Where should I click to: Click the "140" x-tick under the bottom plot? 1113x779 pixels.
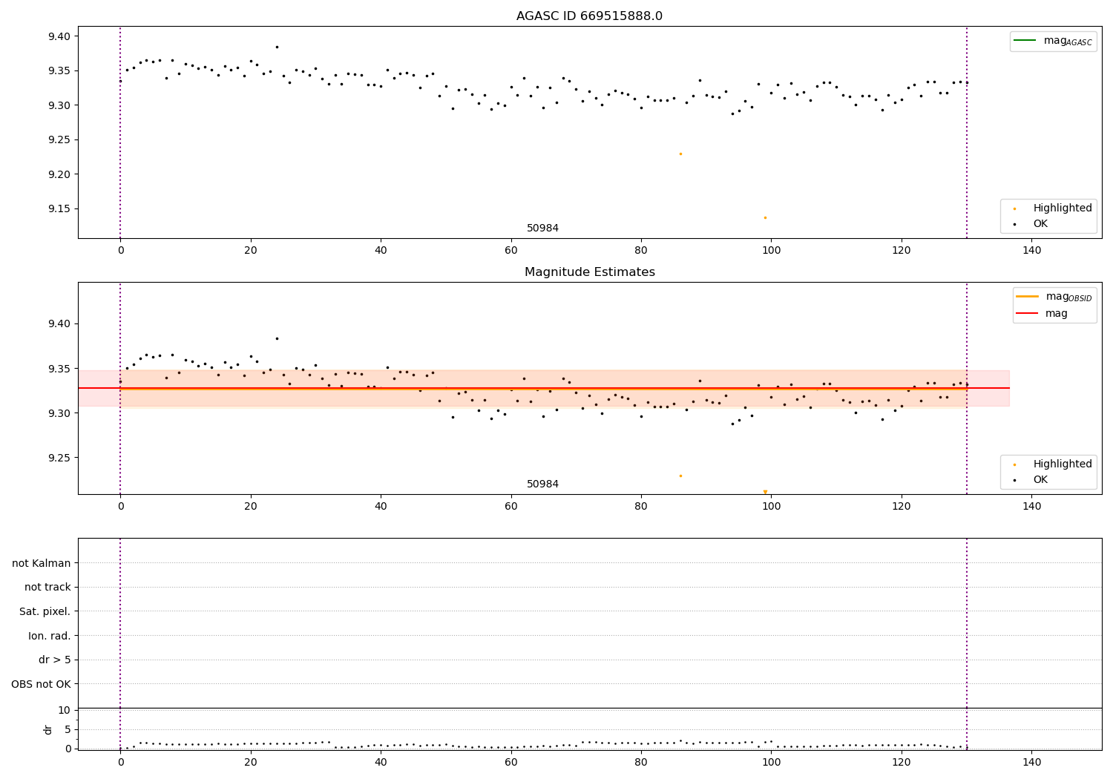point(1031,762)
